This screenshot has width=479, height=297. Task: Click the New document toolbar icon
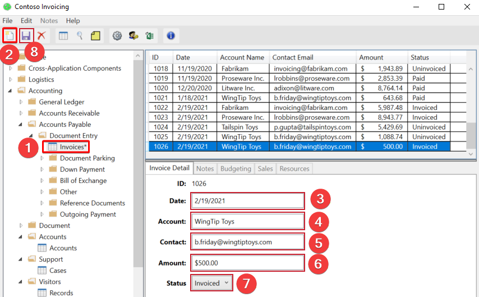point(10,35)
